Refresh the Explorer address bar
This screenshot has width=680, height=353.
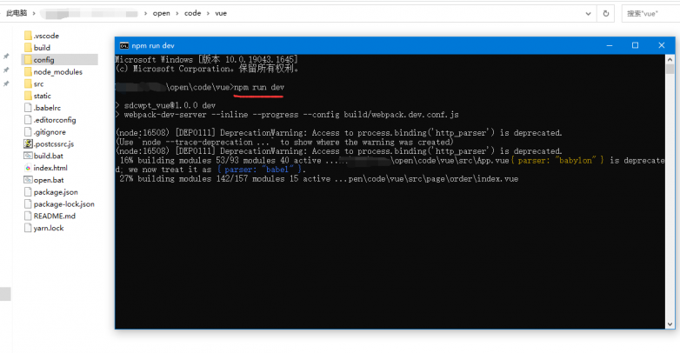607,13
